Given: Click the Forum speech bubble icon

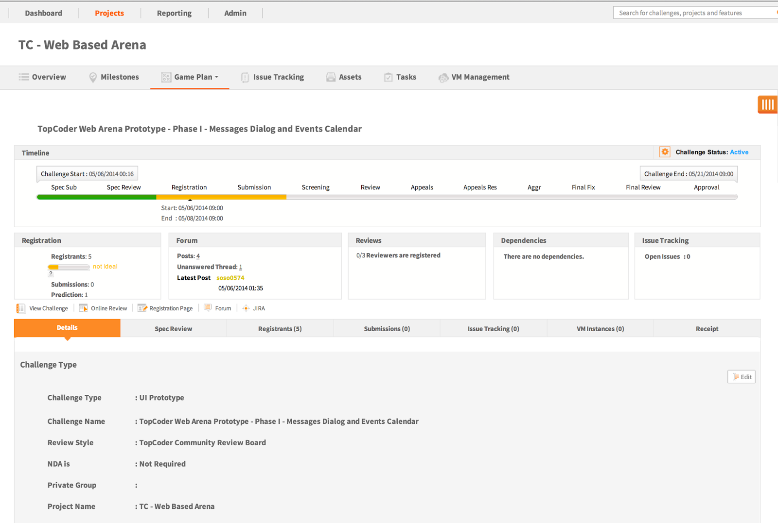Looking at the screenshot, I should point(208,308).
